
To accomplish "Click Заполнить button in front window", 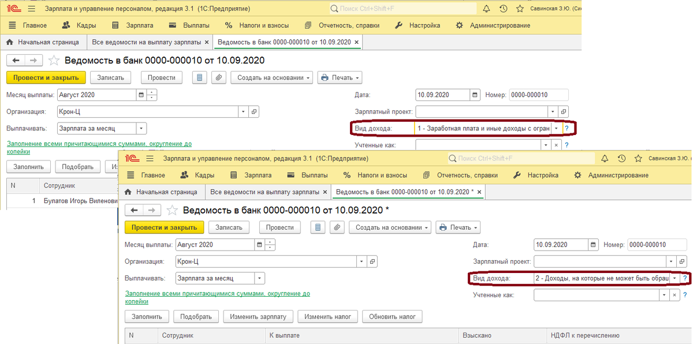I will pos(147,316).
